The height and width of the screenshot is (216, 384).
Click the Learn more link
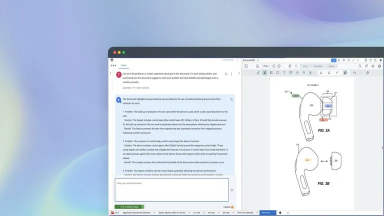tap(228, 60)
